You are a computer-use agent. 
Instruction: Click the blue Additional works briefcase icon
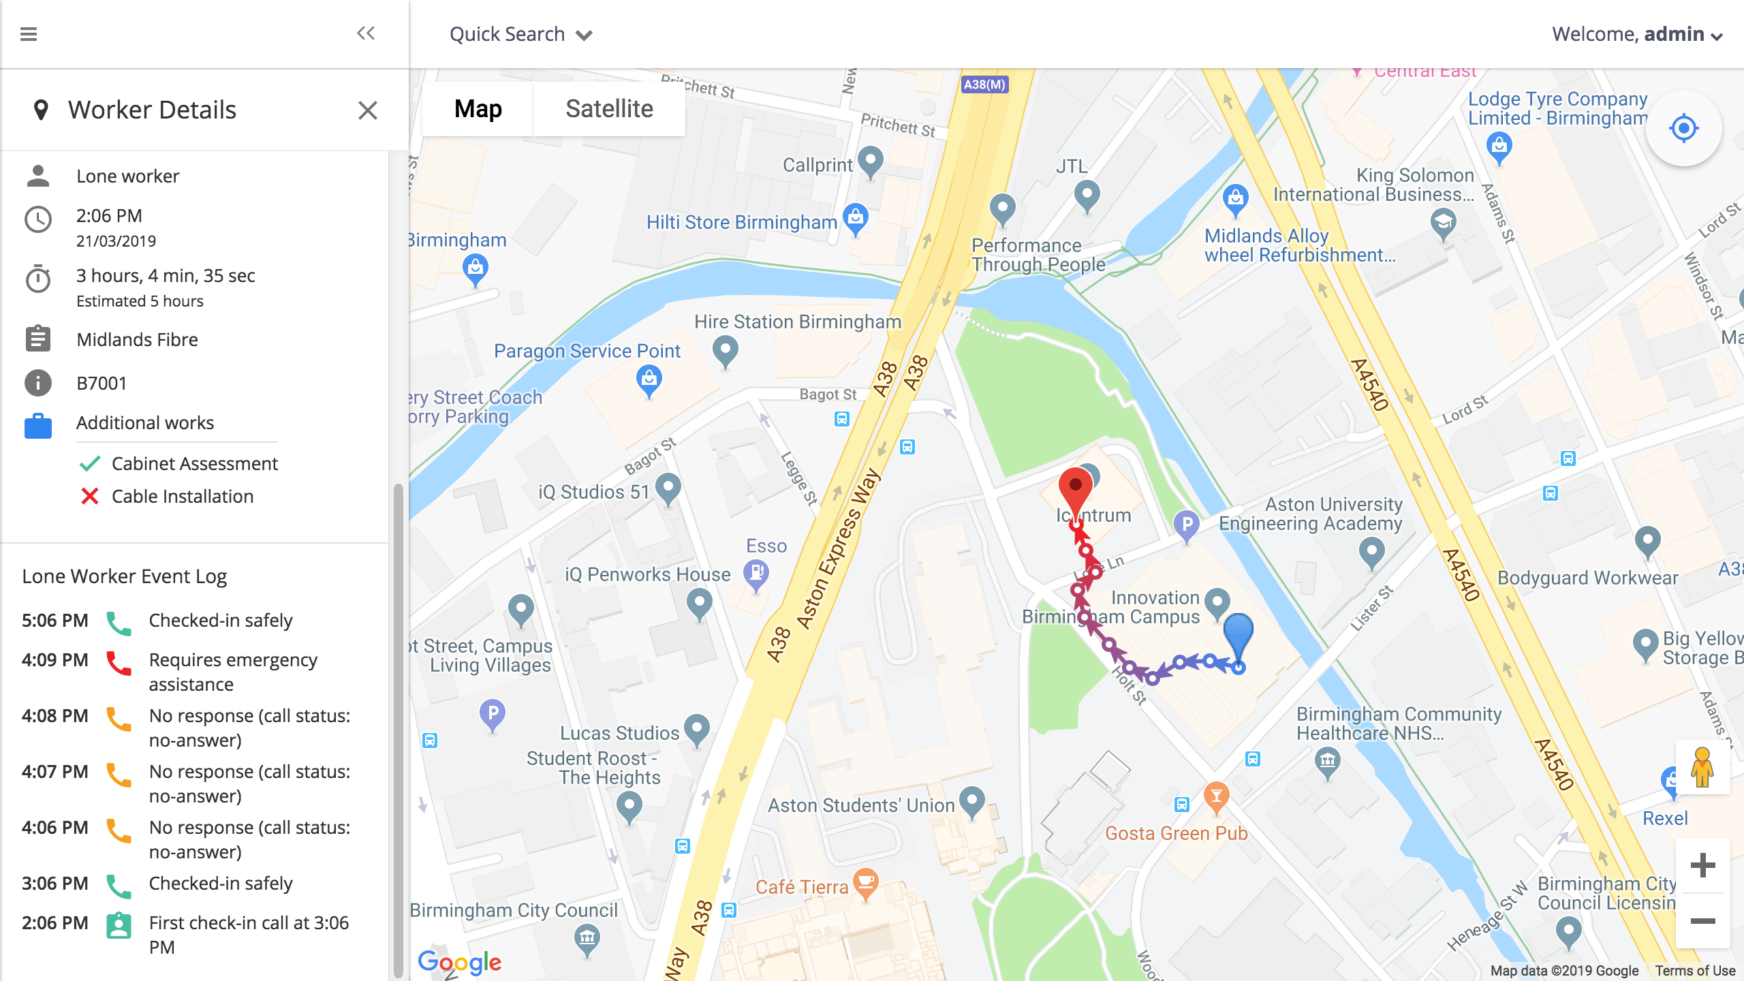coord(38,426)
